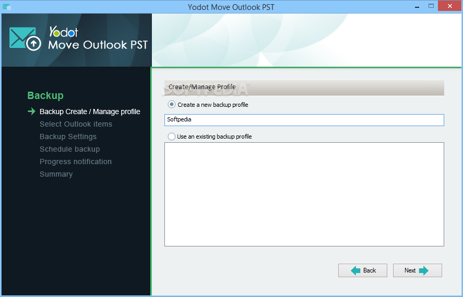Open Select Outlook items step

76,124
